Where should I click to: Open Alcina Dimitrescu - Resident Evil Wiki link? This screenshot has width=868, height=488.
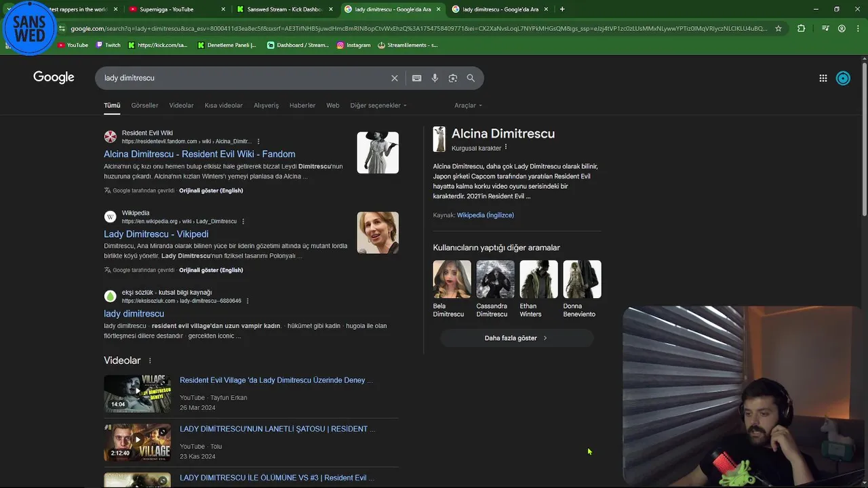[x=199, y=154]
